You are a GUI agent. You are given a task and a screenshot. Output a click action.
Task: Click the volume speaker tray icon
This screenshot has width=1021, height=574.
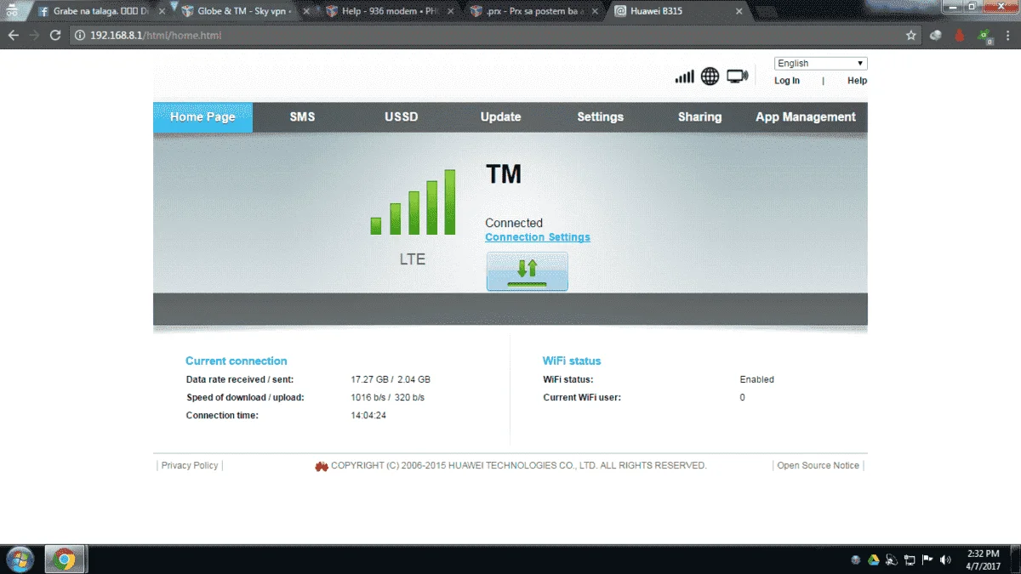tap(945, 560)
